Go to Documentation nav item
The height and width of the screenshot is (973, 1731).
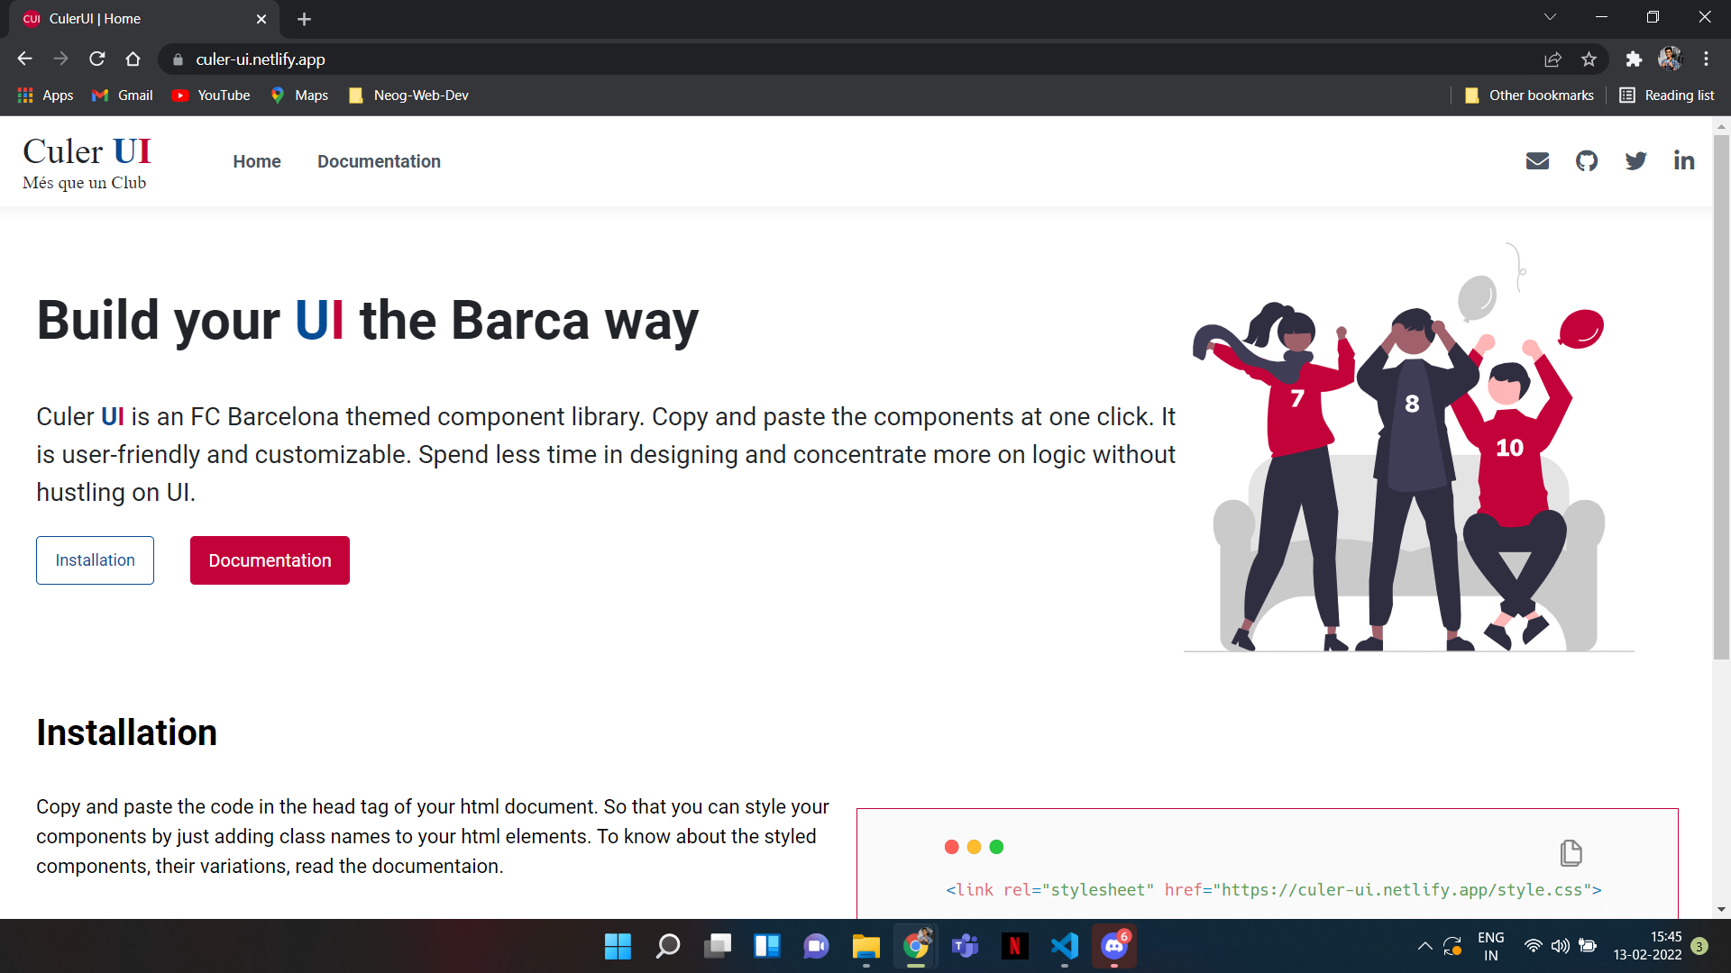click(x=379, y=161)
